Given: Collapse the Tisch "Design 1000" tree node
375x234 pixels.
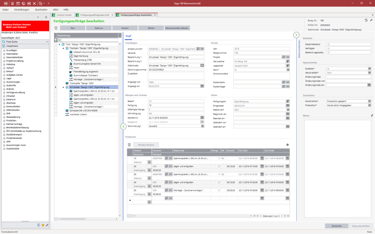Looking at the screenshot, I should [x=60, y=44].
